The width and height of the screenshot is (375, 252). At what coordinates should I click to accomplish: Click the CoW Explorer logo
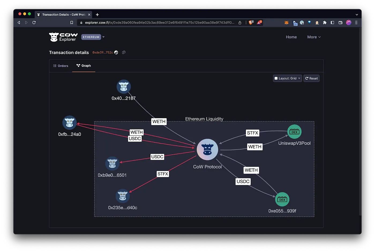pyautogui.click(x=63, y=37)
